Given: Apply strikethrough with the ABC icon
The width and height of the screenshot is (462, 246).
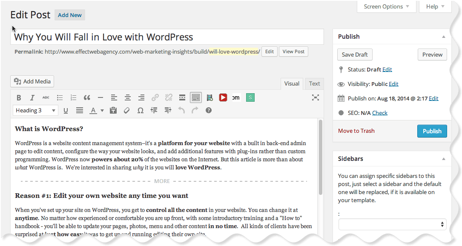Looking at the screenshot, I should point(46,97).
